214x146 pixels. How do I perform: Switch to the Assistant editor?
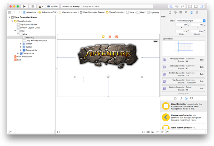[x=177, y=6]
